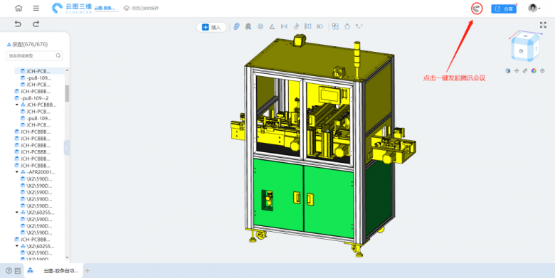Open the user avatar dropdown menu
Screen dimensions: 555x278
534,9
